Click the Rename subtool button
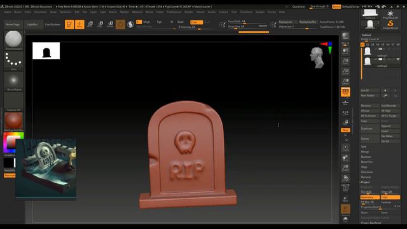Viewport: 407px width, 229px height. (x=370, y=106)
